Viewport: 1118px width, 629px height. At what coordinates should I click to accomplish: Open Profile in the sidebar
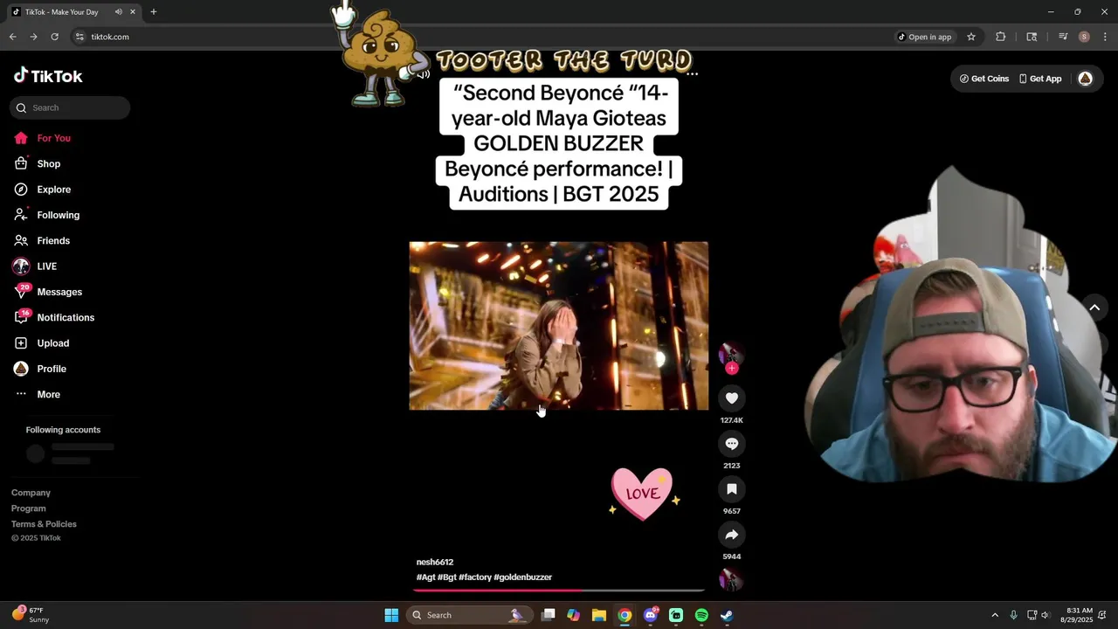tap(52, 369)
